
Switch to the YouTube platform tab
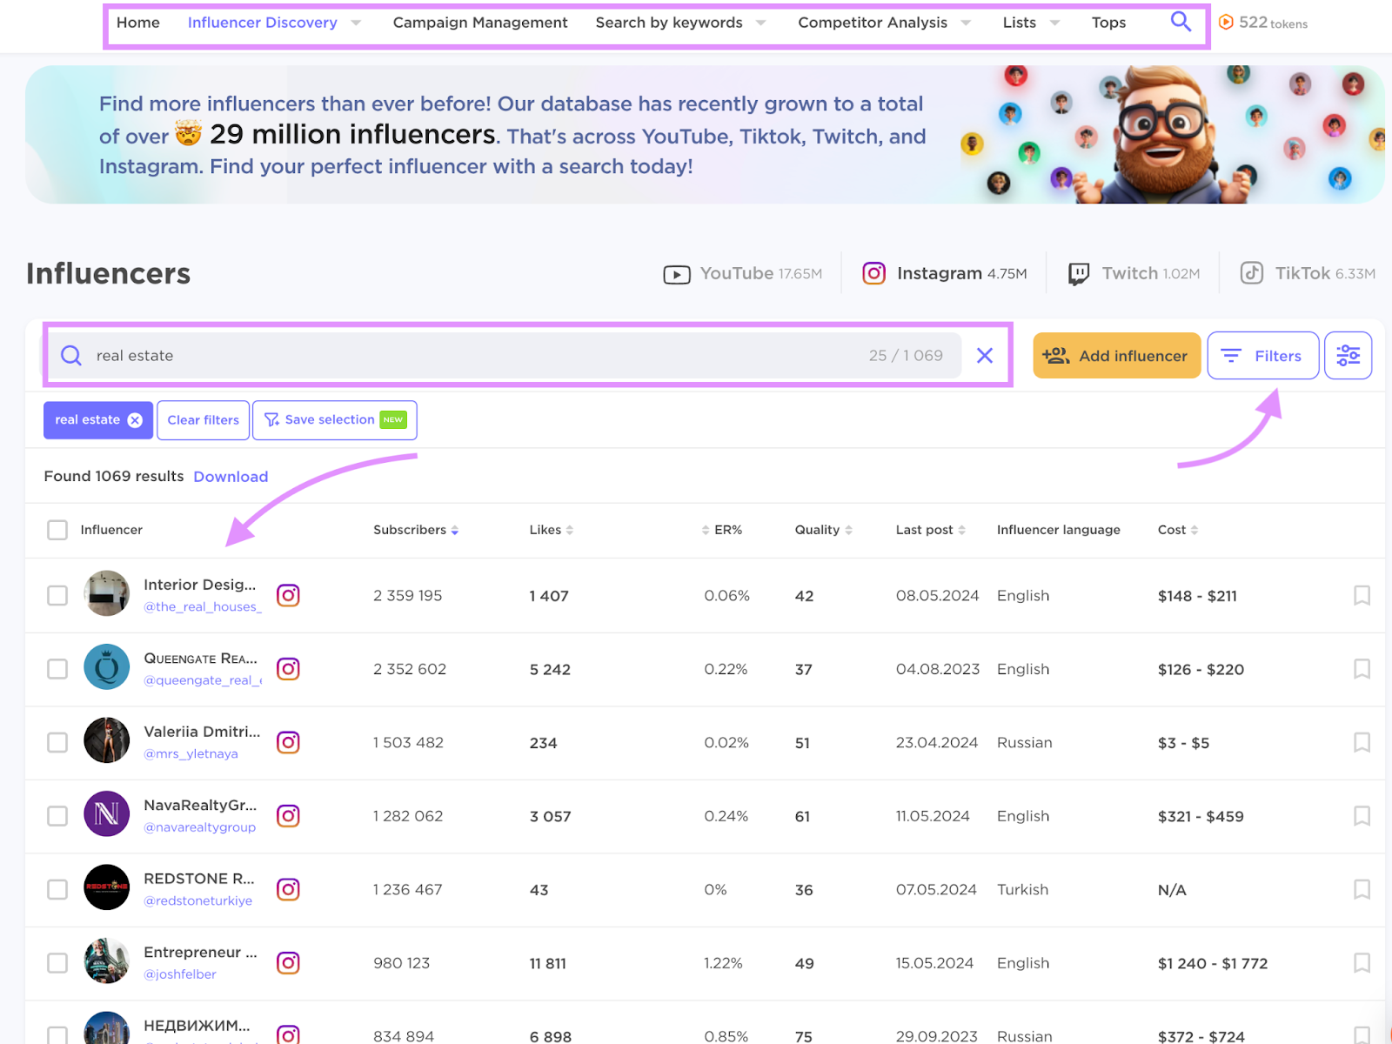click(x=743, y=273)
